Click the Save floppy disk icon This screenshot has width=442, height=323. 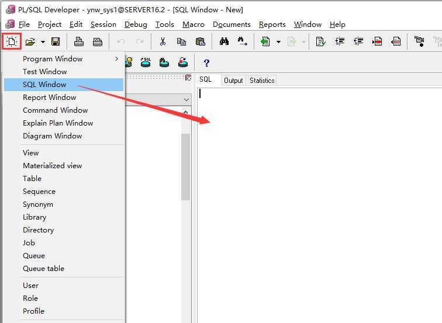coord(56,41)
